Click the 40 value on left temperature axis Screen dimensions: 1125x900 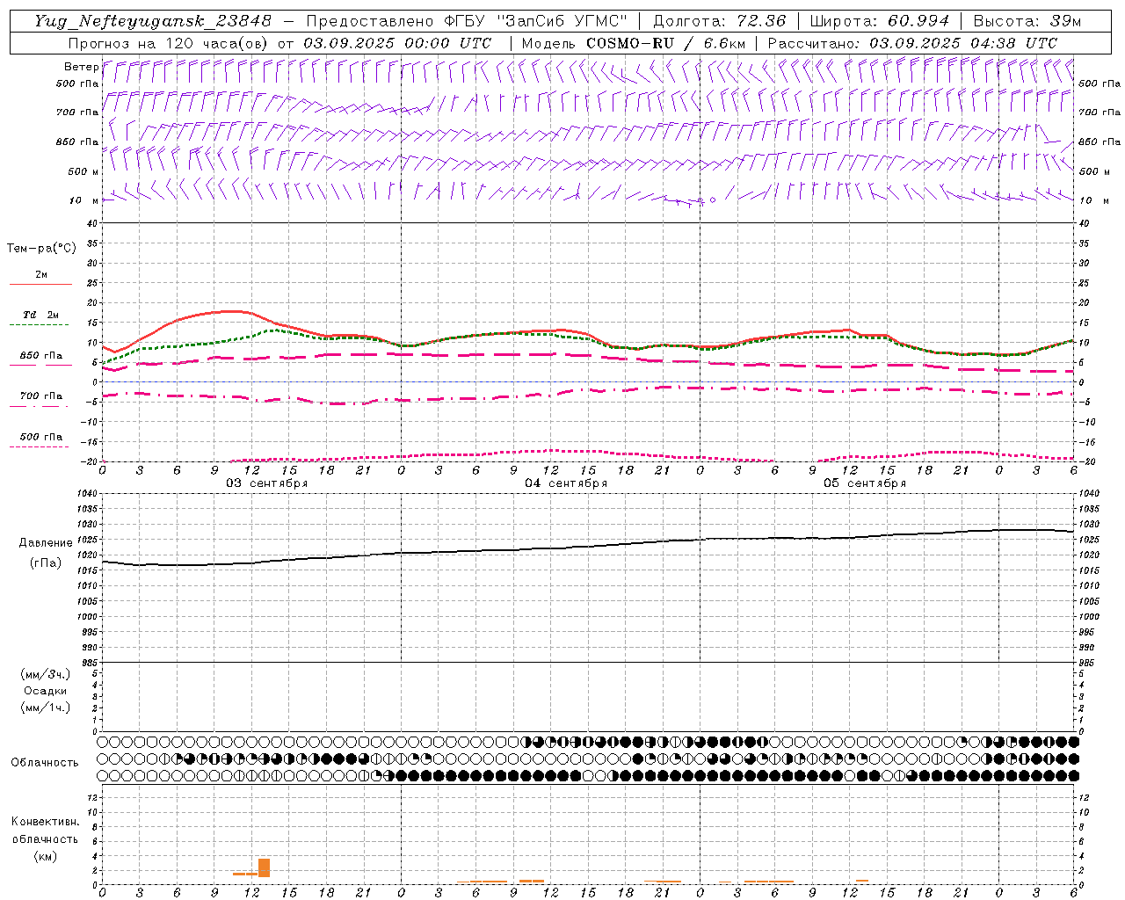click(91, 223)
